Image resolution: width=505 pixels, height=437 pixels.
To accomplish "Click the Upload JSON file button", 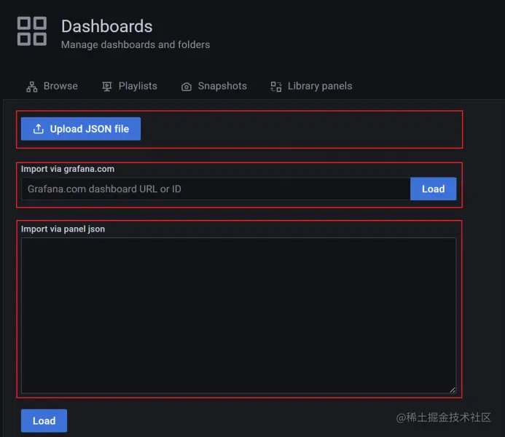I will [81, 129].
